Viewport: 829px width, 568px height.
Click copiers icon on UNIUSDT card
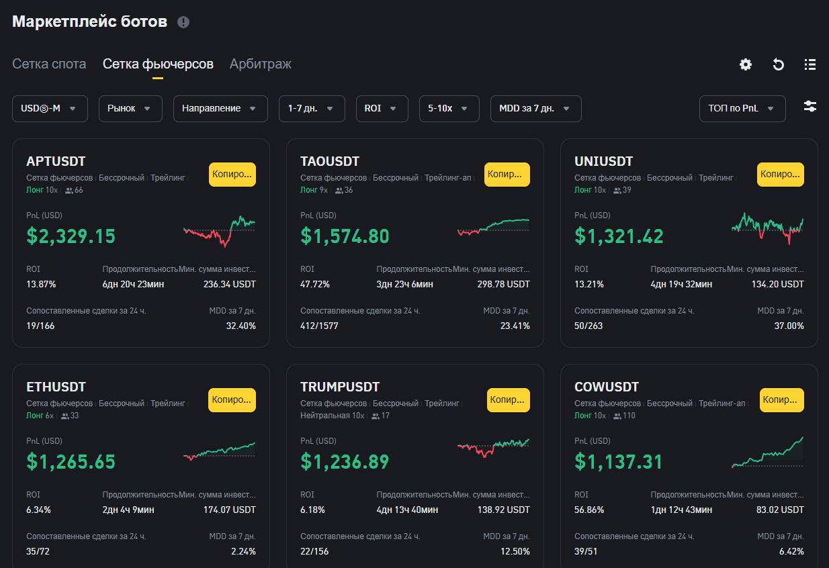click(617, 191)
